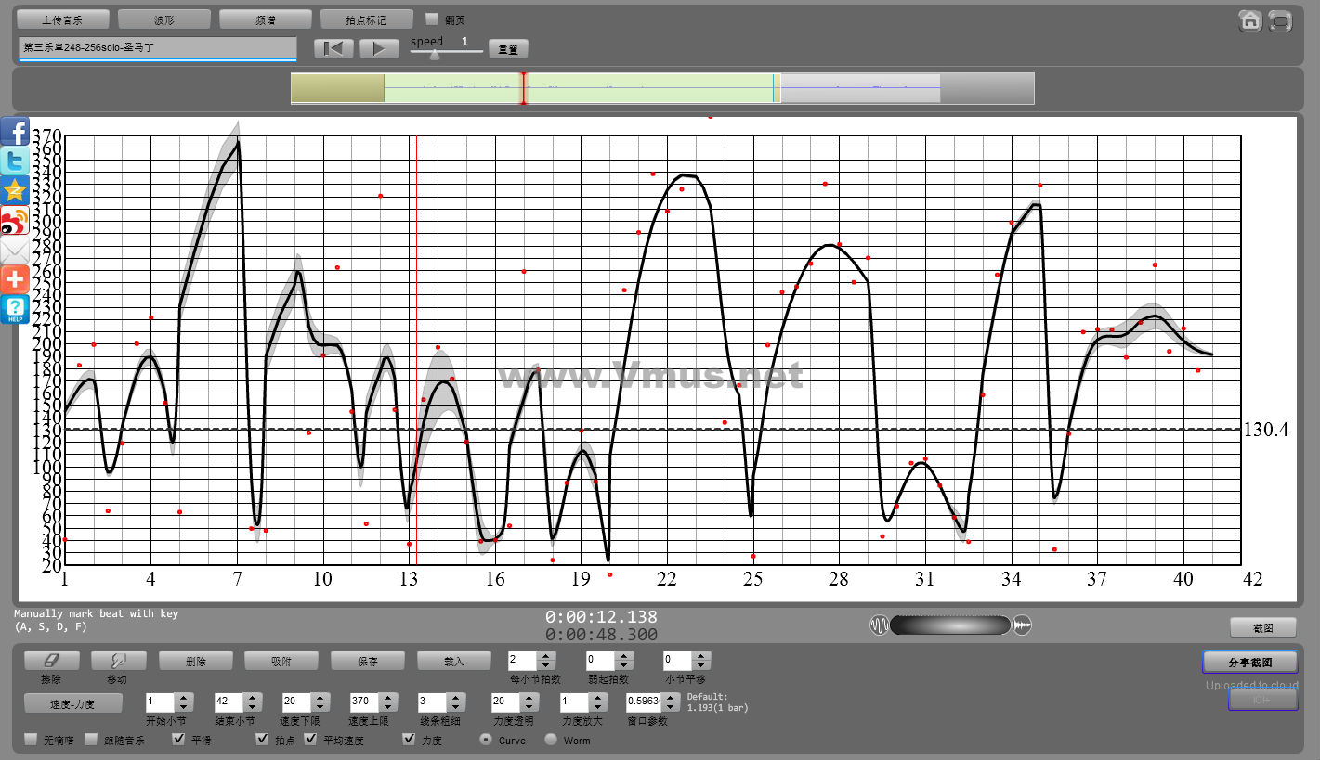Select the Worm radio button
The height and width of the screenshot is (760, 1320).
551,740
